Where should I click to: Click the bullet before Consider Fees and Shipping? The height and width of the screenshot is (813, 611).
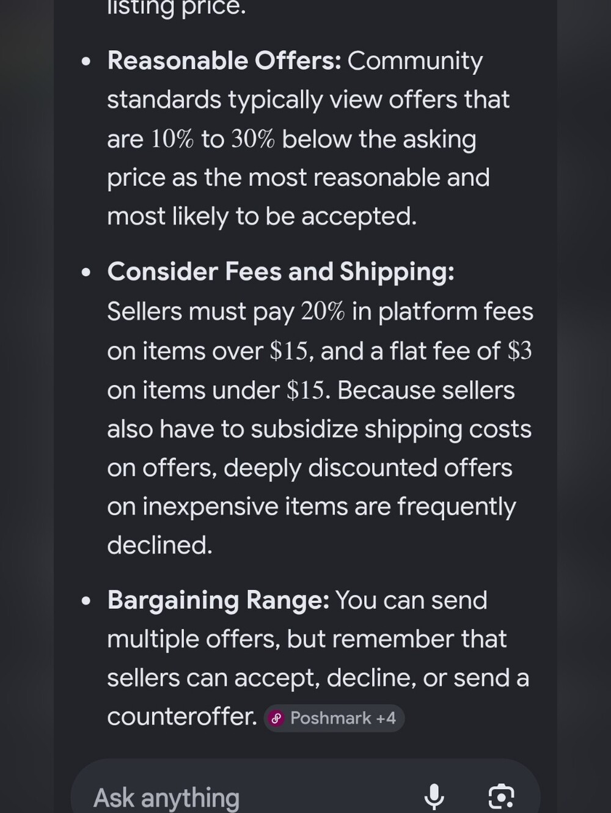[x=86, y=273]
